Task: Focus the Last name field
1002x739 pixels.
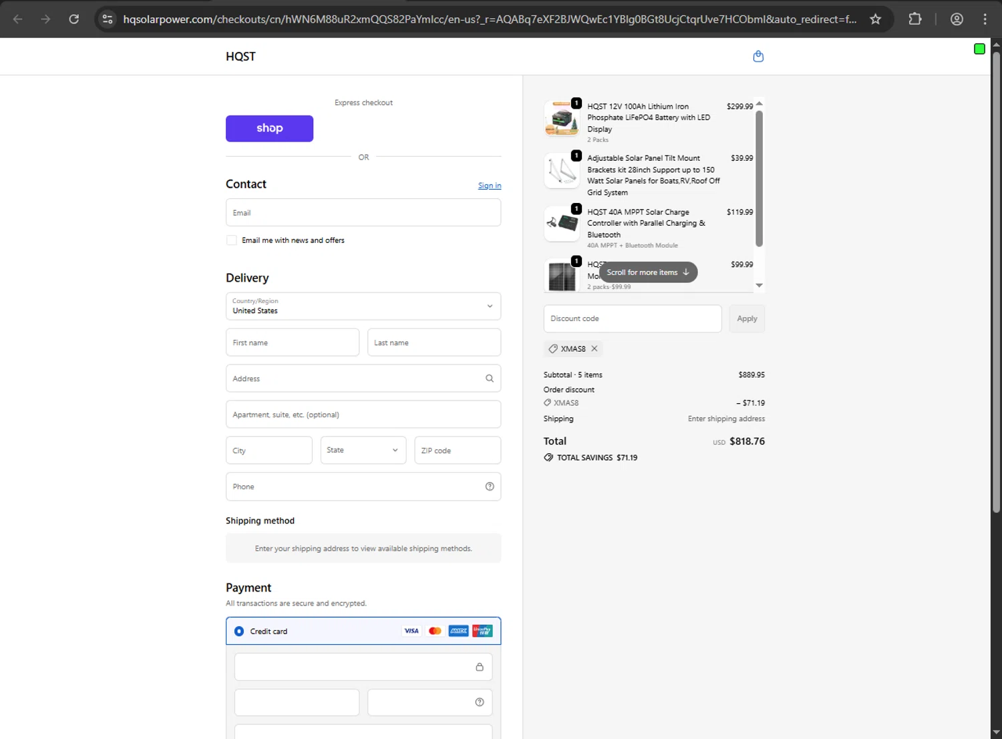Action: (434, 342)
